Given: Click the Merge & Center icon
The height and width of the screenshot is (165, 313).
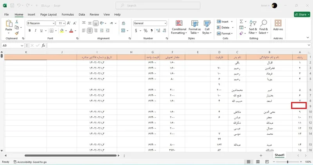Looking at the screenshot, I should [x=123, y=30].
